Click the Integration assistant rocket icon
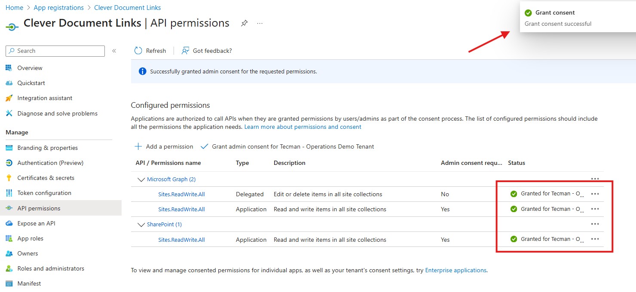 [x=9, y=98]
